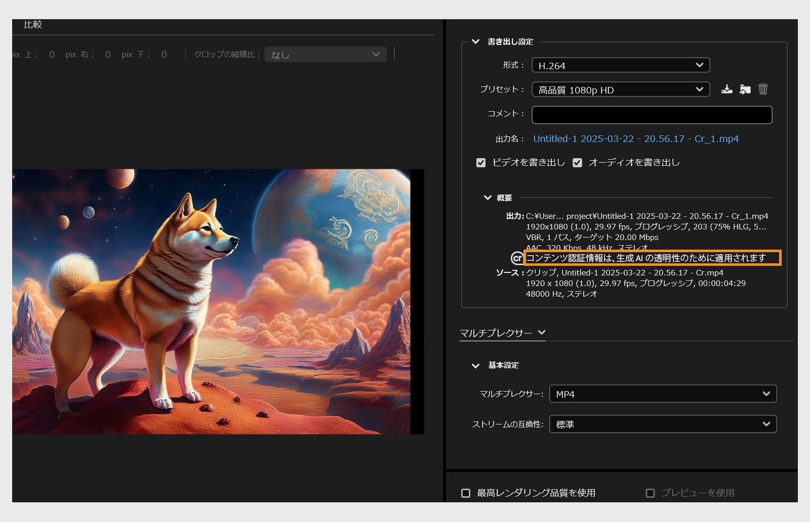Toggle the マルチプレクサー section header chevron
Image resolution: width=810 pixels, height=522 pixels.
coord(542,333)
